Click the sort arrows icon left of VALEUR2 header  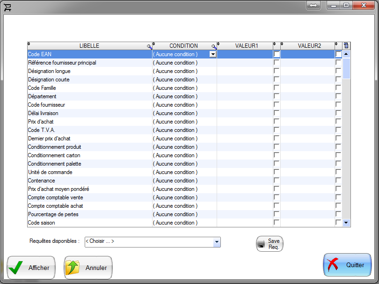click(282, 44)
